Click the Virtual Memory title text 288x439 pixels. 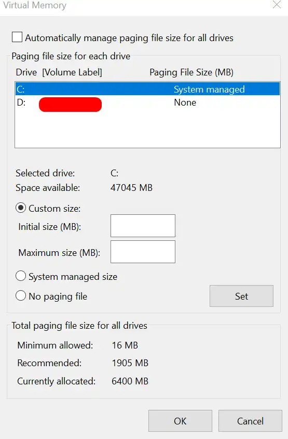click(x=35, y=5)
